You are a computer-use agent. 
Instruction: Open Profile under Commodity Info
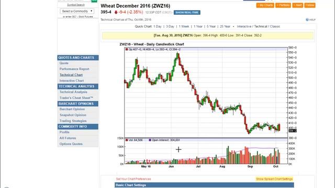click(64, 132)
